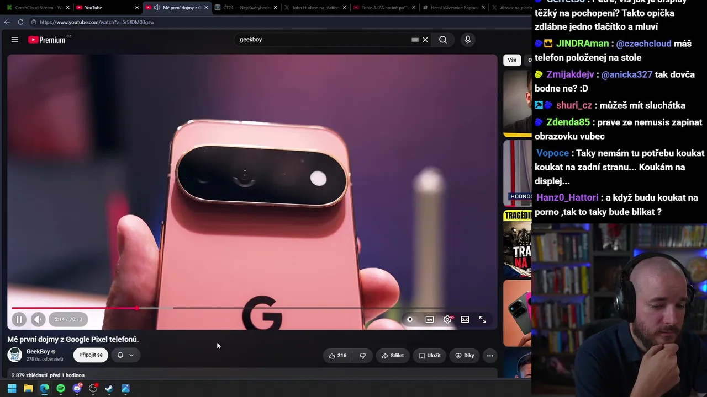Click the Připojit se join button

pyautogui.click(x=91, y=355)
